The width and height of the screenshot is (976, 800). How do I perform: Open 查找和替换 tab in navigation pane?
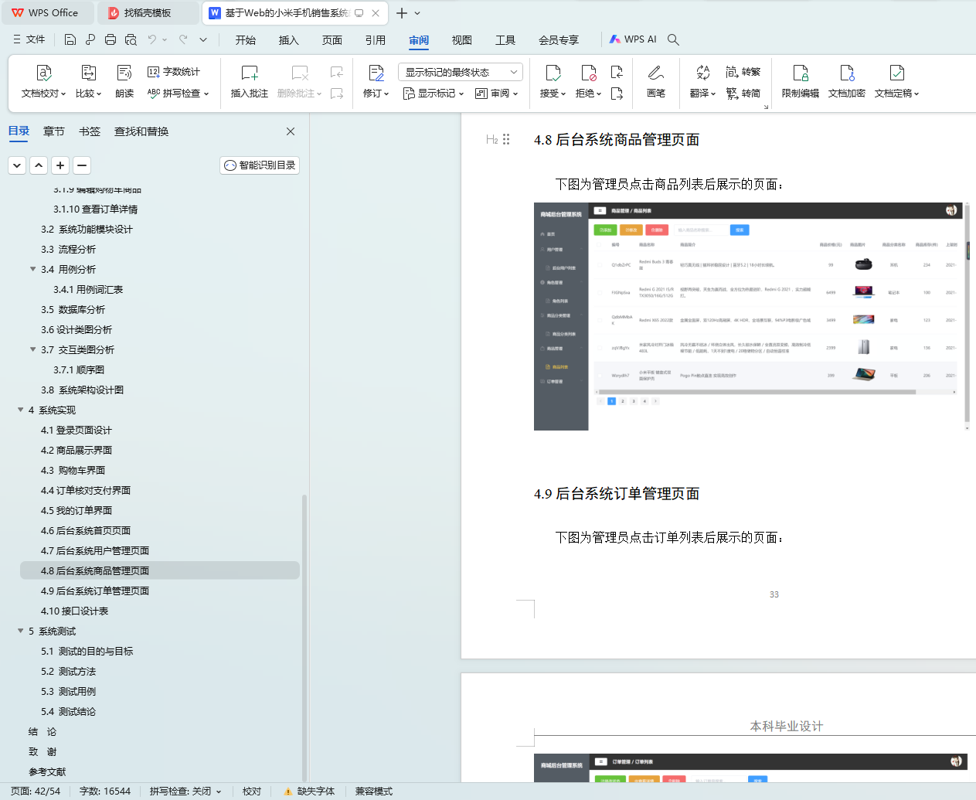pos(141,131)
